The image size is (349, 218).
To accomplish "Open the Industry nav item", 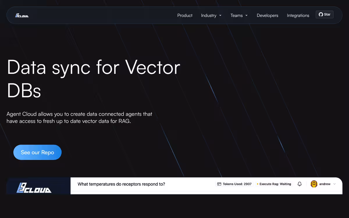I will pyautogui.click(x=209, y=15).
